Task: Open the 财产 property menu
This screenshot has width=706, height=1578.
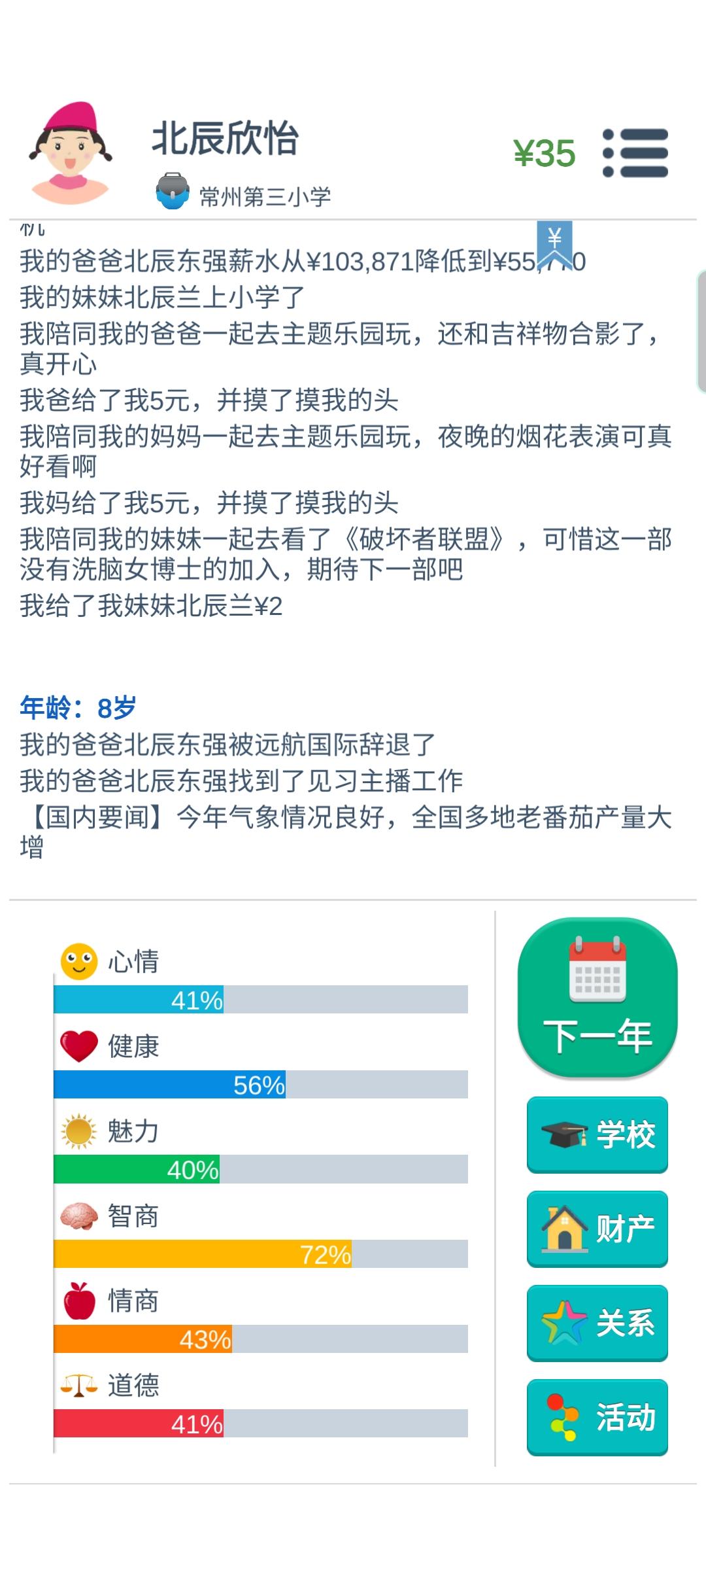Action: tap(597, 1229)
